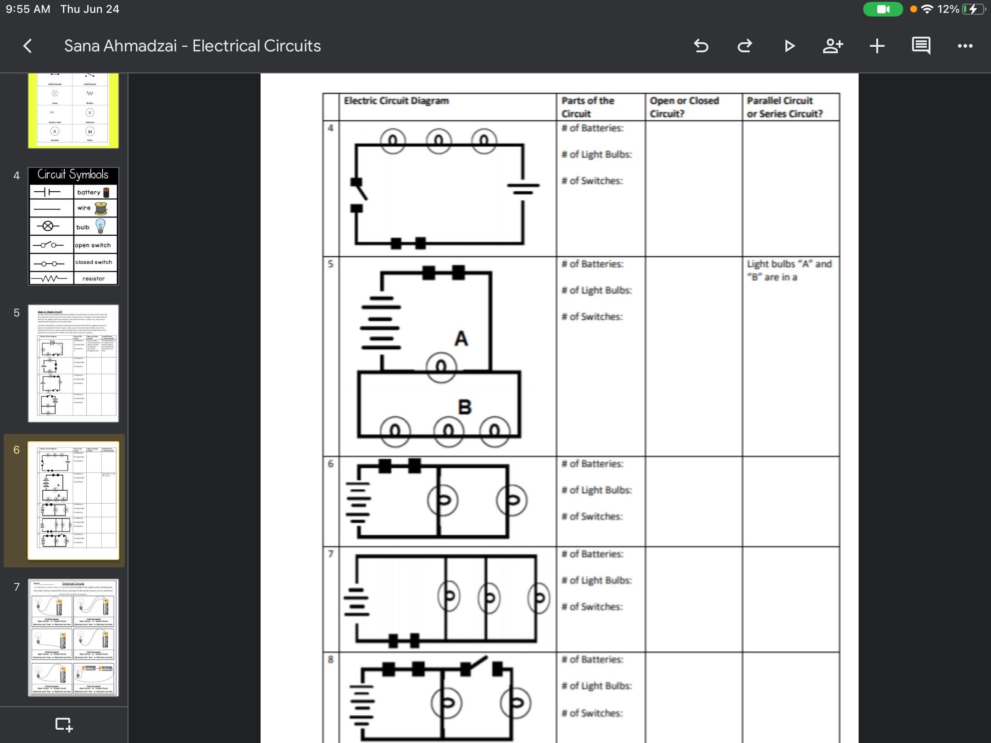Tap the presentation title text
This screenshot has height=743, width=991.
(192, 46)
